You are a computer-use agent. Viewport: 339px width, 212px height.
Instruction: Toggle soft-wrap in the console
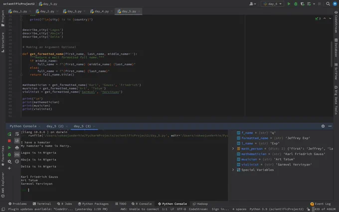coord(17,134)
